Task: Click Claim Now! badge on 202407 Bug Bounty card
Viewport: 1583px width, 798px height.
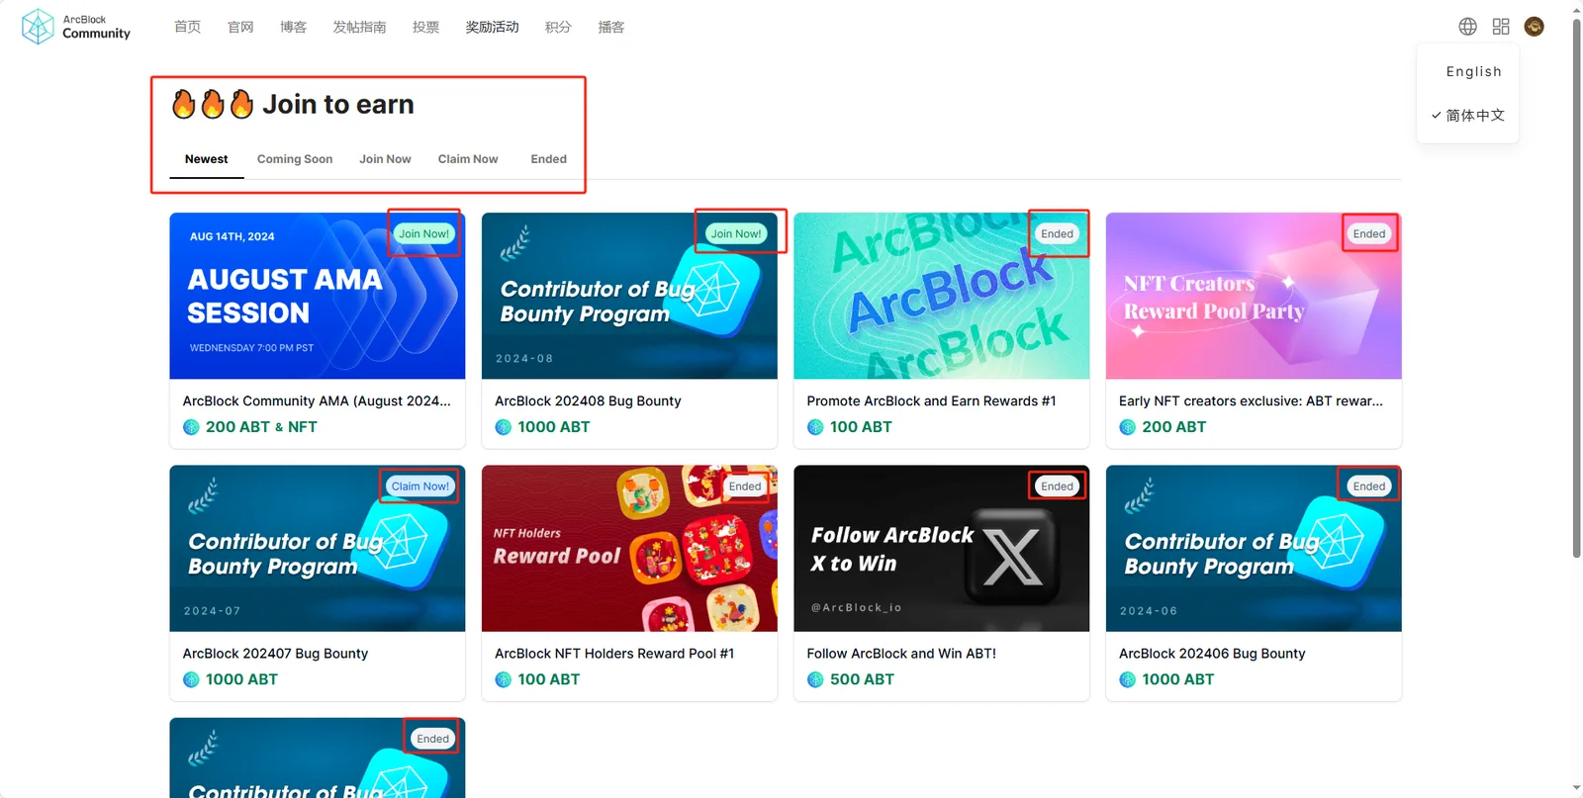Action: point(419,487)
